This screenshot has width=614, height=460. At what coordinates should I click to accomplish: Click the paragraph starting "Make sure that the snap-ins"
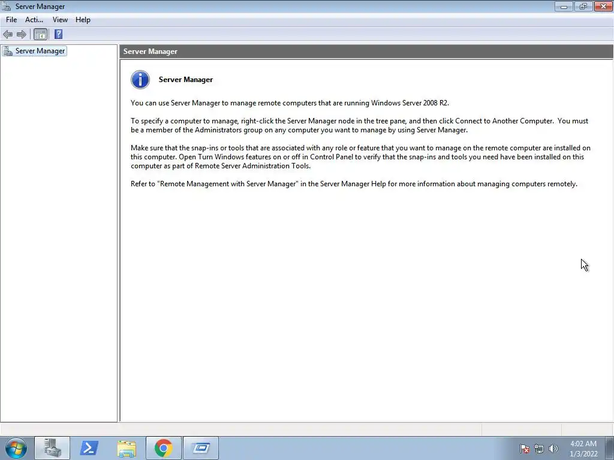[360, 157]
